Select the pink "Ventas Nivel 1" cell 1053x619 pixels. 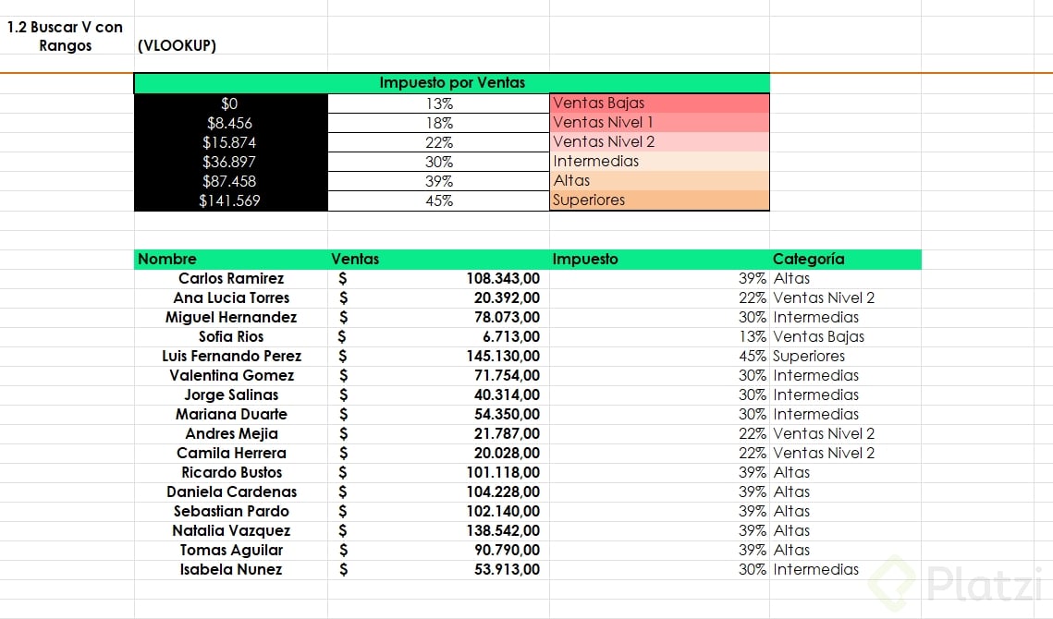(x=658, y=123)
